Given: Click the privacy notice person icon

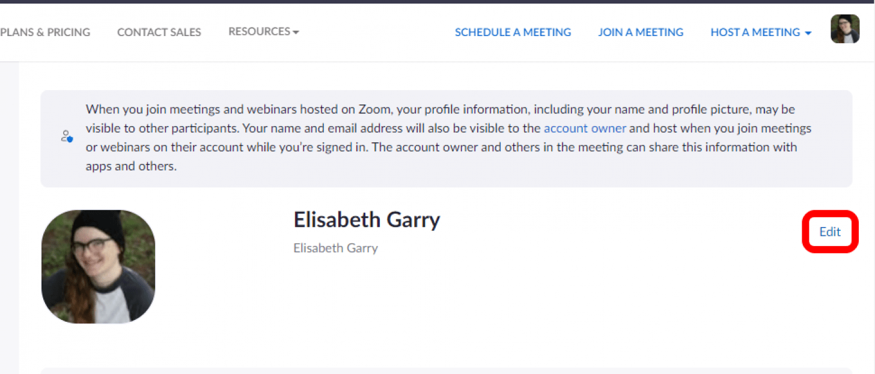Looking at the screenshot, I should click(x=66, y=136).
